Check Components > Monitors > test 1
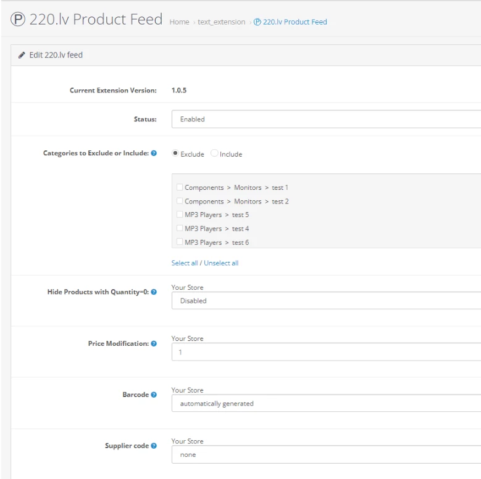The image size is (481, 479). click(180, 187)
